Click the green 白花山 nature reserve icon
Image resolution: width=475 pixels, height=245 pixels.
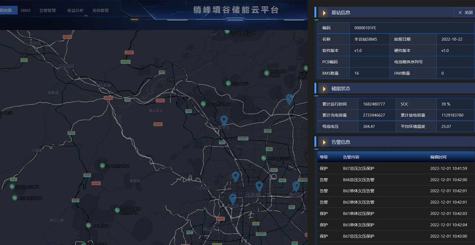pyautogui.click(x=117, y=209)
